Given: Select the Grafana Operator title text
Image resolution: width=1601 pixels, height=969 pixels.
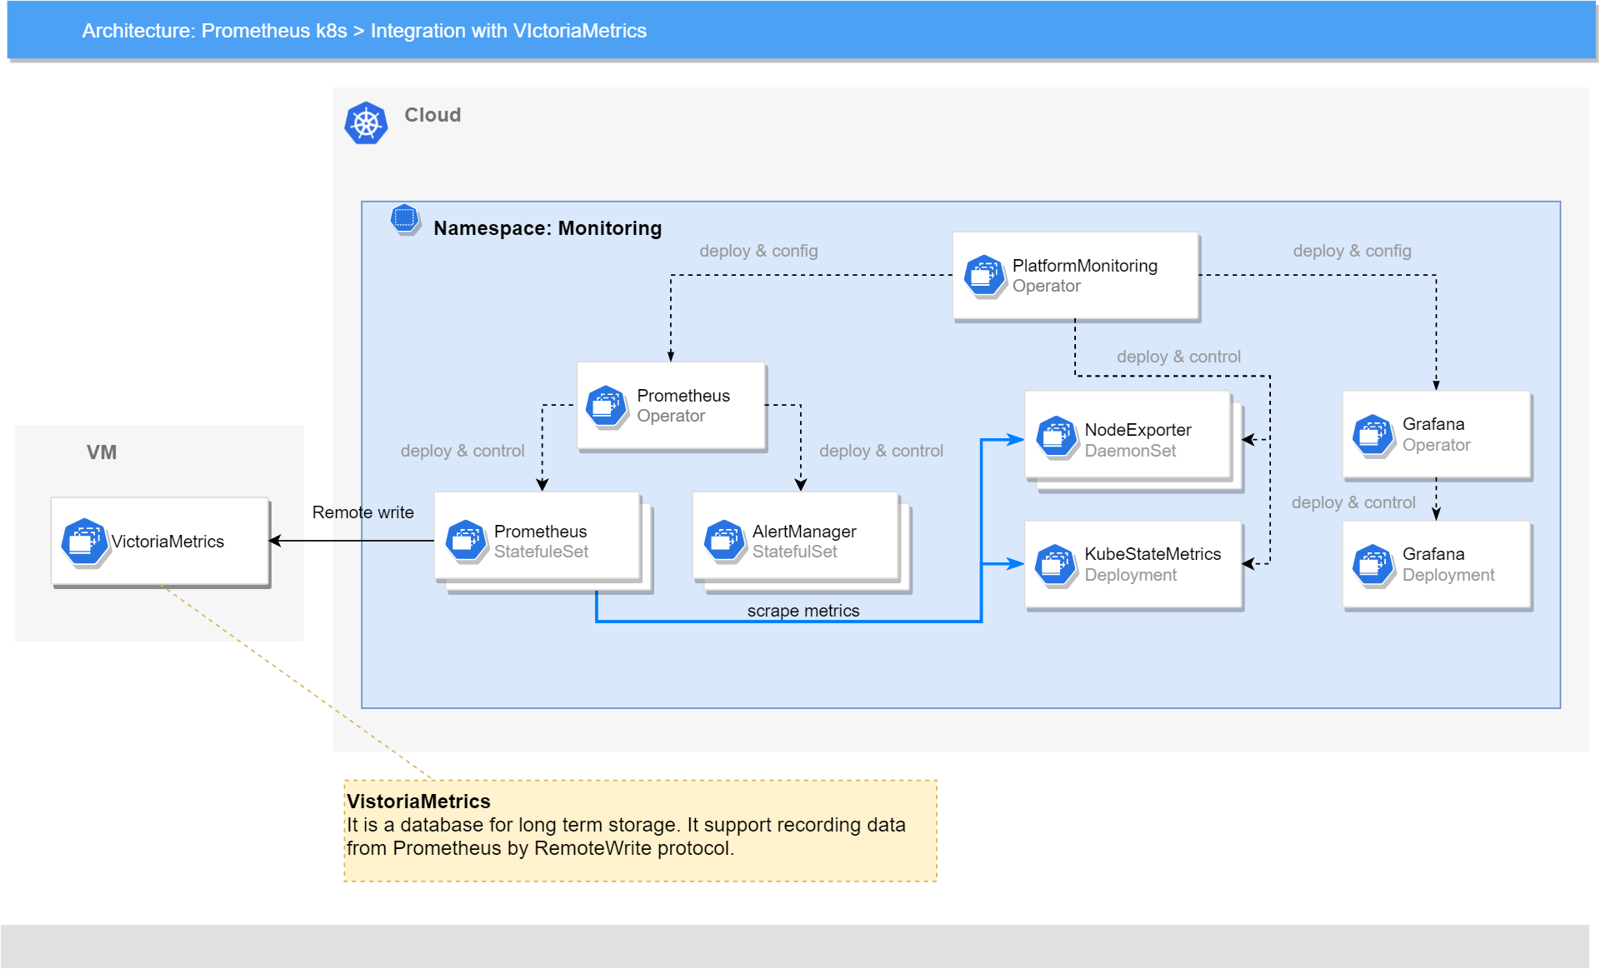Looking at the screenshot, I should point(1433,424).
